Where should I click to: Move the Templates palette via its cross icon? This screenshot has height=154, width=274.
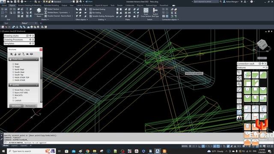coord(30,43)
